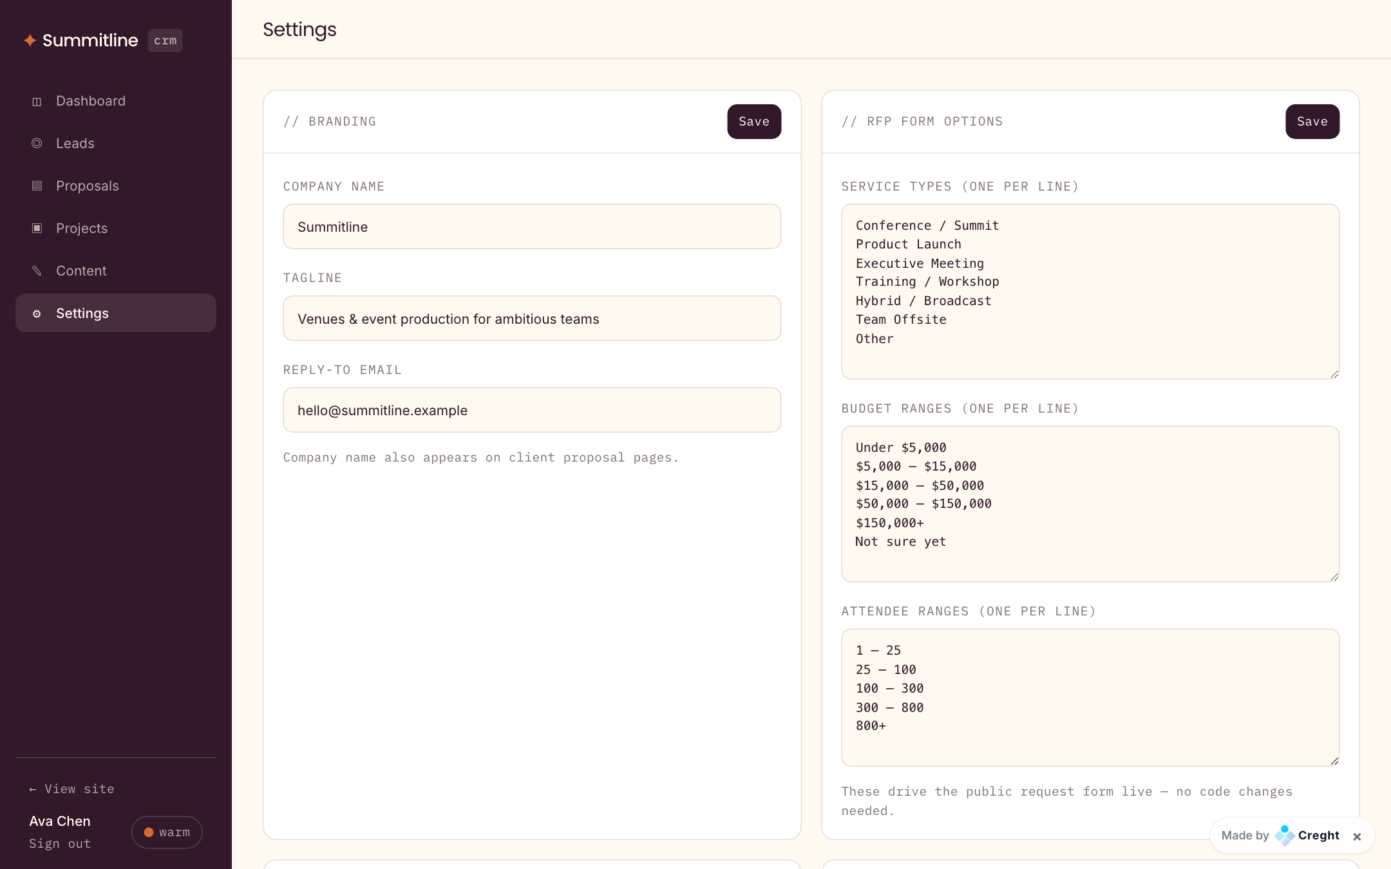
Task: Click the Service Types textarea
Action: tap(1090, 292)
